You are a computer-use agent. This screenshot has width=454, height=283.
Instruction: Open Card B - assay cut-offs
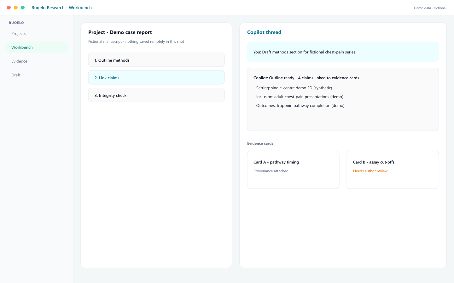(x=393, y=170)
